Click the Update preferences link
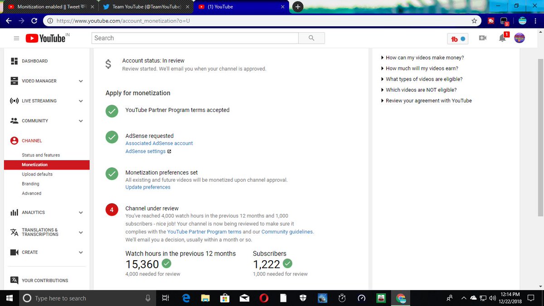The width and height of the screenshot is (544, 306). coord(148,187)
